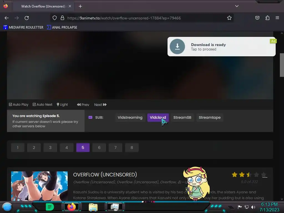The width and height of the screenshot is (284, 213).
Task: Open episode 8
Action: (132, 148)
